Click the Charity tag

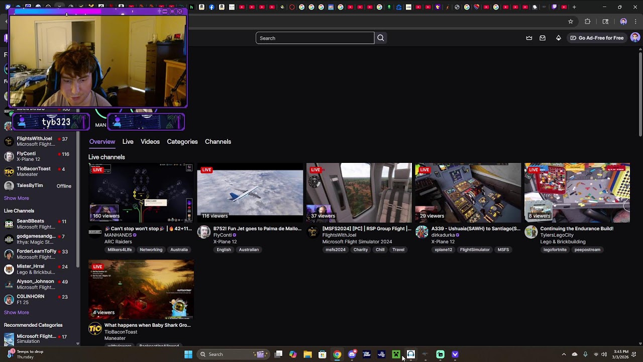[x=361, y=250]
